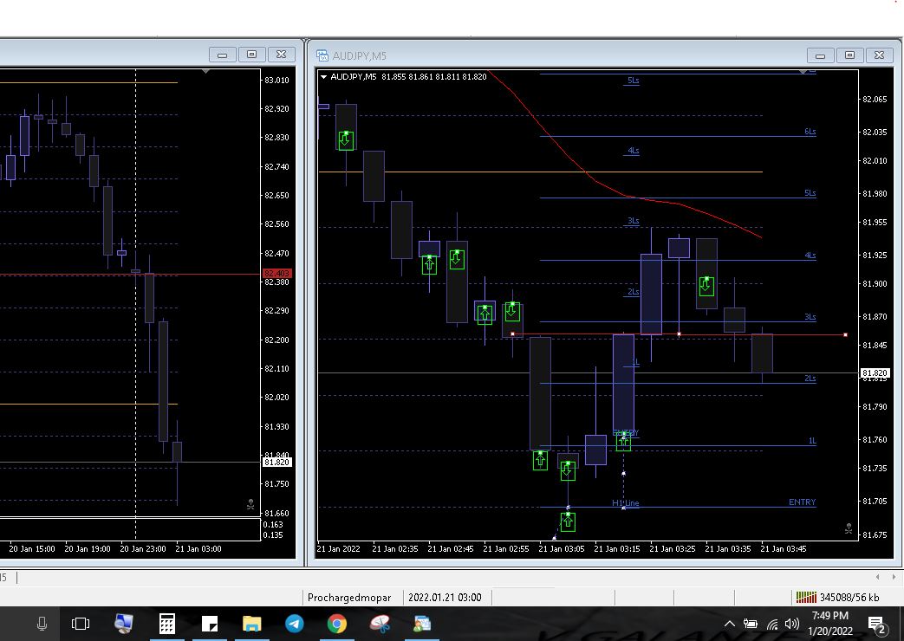Click the microphone icon in the taskbar
Image resolution: width=904 pixels, height=641 pixels.
pos(42,623)
